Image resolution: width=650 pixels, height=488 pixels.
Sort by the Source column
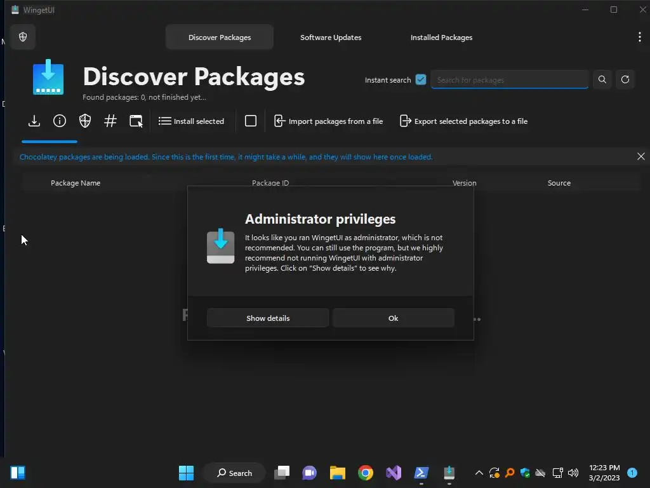[x=559, y=183]
